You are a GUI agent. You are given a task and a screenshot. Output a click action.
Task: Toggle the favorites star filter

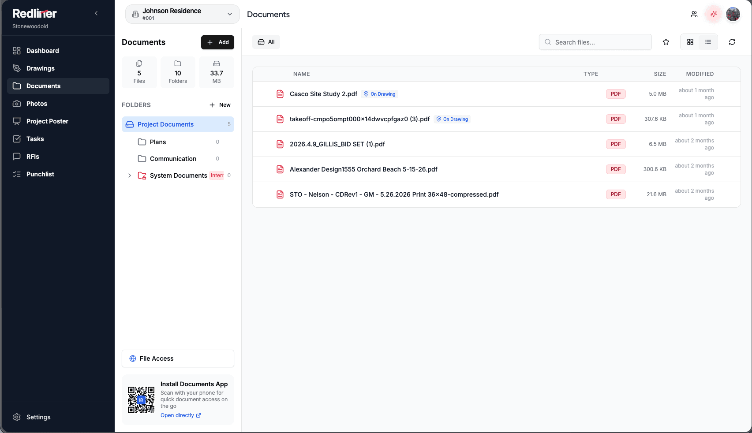666,42
